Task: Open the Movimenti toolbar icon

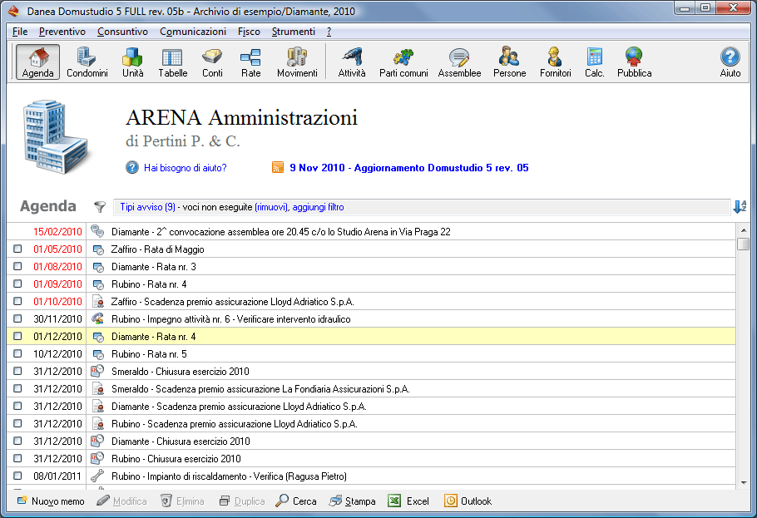Action: click(298, 62)
